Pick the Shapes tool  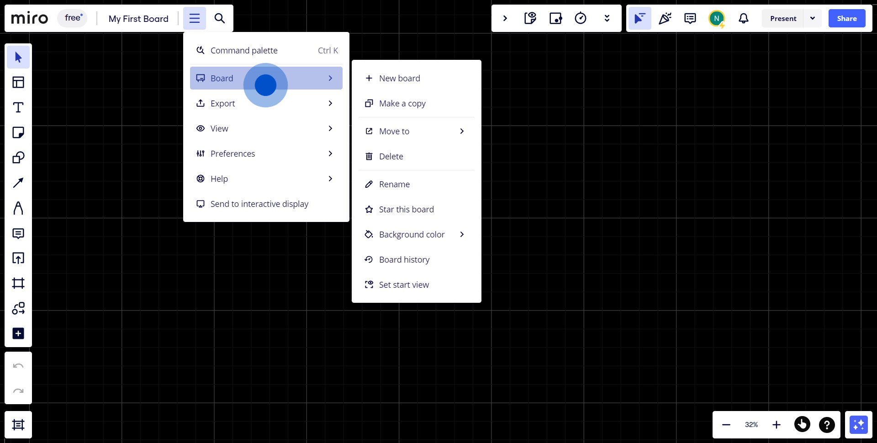18,158
